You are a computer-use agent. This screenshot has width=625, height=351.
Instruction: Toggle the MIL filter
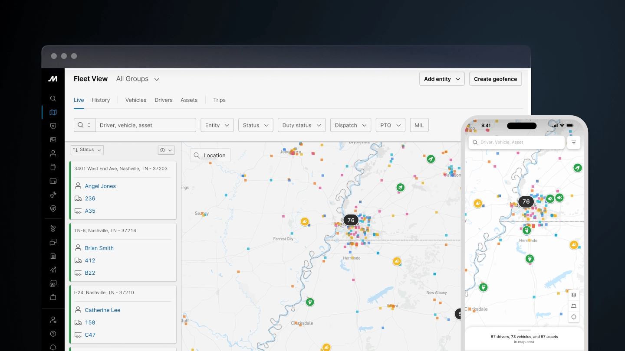[x=419, y=125]
